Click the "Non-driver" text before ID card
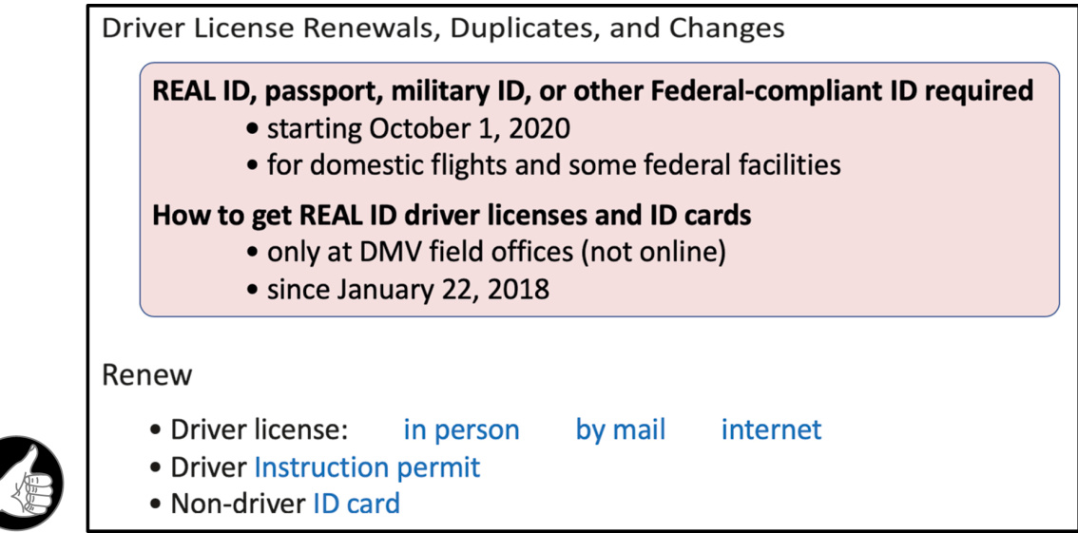Image resolution: width=1078 pixels, height=533 pixels. pos(238,504)
